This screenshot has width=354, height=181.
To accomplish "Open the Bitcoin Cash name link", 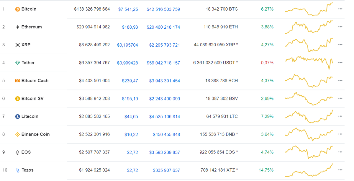I will [x=35, y=81].
